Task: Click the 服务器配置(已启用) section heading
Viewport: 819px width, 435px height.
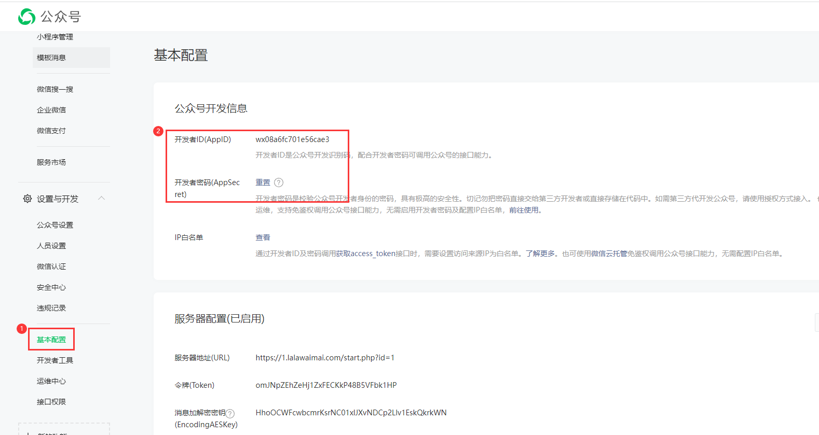Action: [220, 319]
